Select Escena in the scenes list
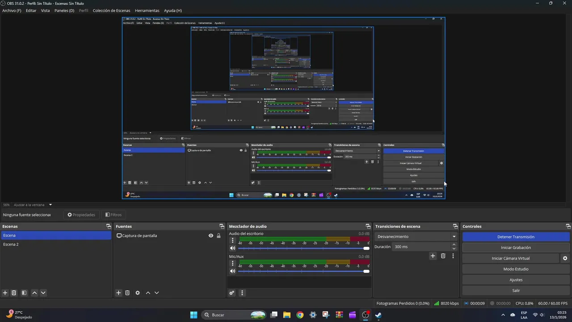The height and width of the screenshot is (322, 572). point(56,236)
